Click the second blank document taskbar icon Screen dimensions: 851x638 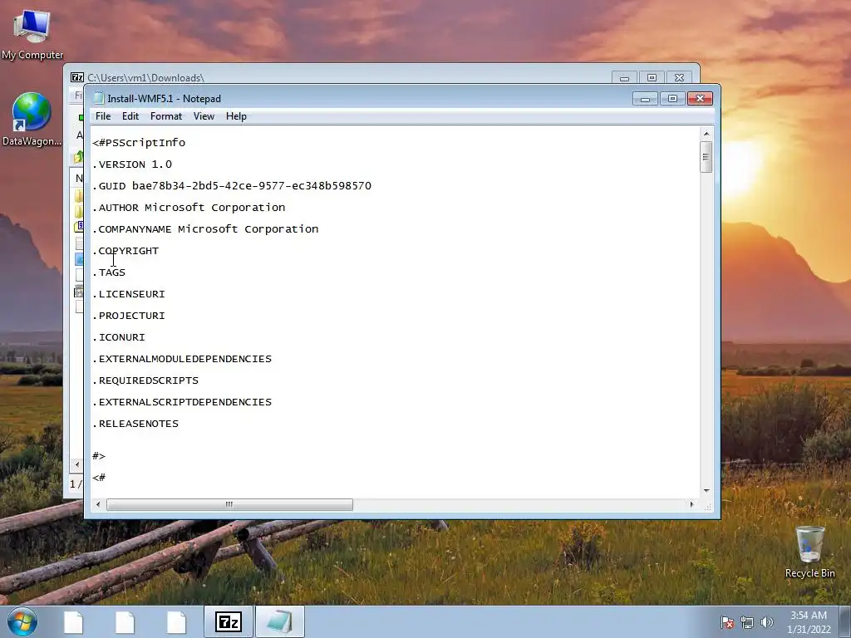coord(125,622)
